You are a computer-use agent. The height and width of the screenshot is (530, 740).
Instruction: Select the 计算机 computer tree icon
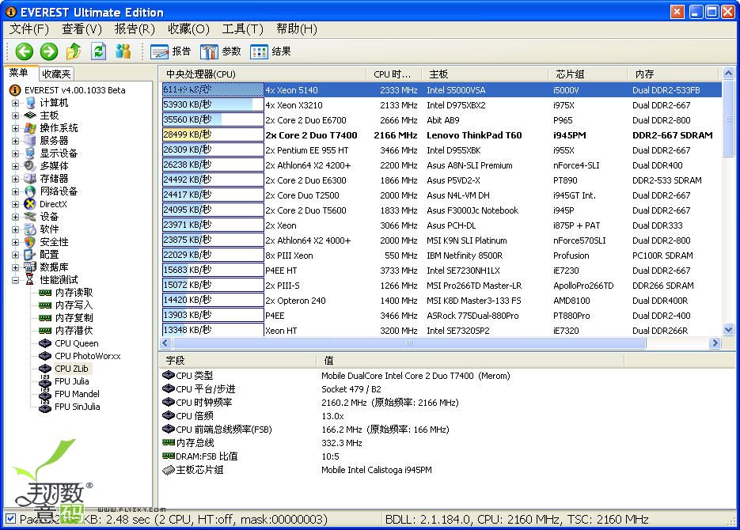30,103
